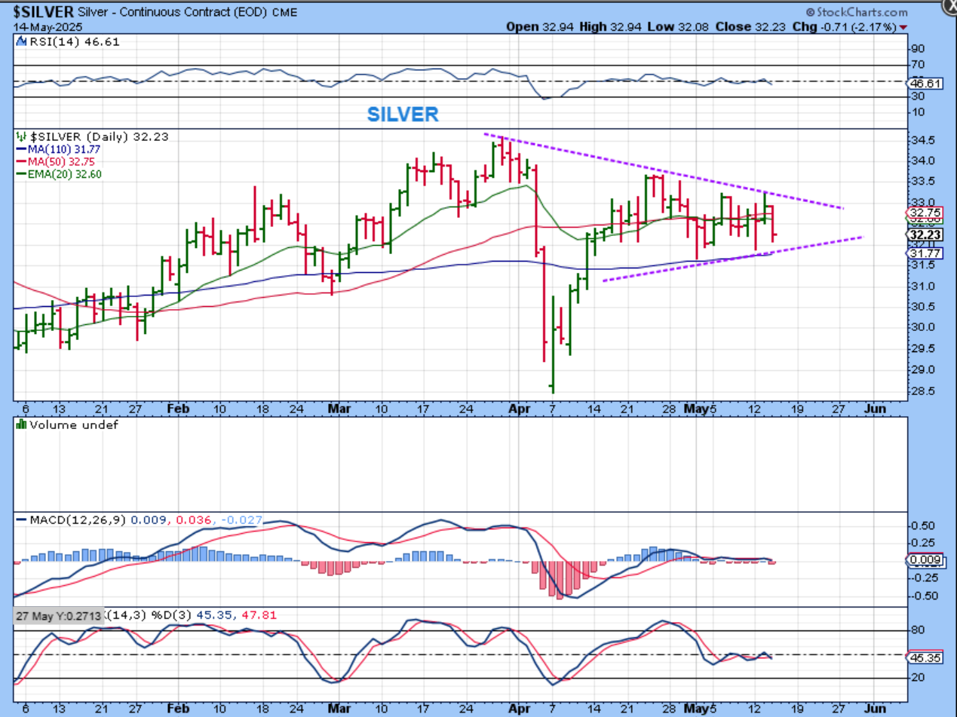Click the 0.009 MACD axis label
This screenshot has width=957, height=717.
(x=922, y=560)
